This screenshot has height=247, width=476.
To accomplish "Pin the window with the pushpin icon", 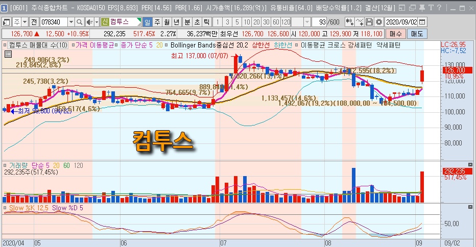I will click(422, 8).
